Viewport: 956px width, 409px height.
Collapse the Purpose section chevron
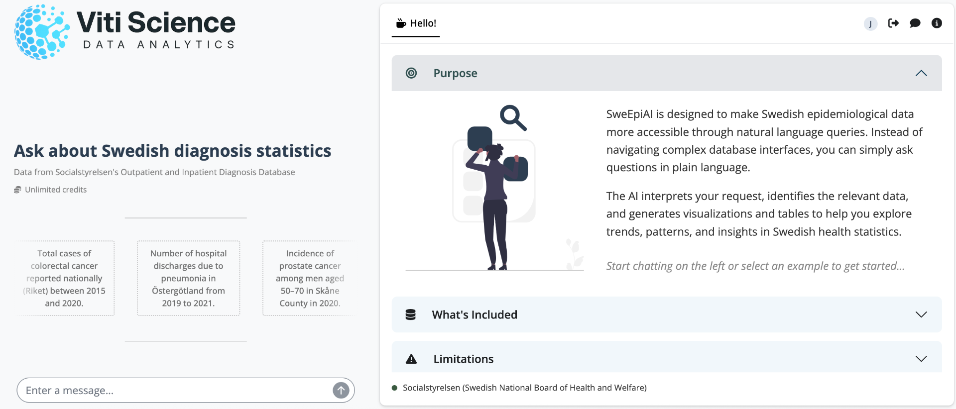[921, 73]
